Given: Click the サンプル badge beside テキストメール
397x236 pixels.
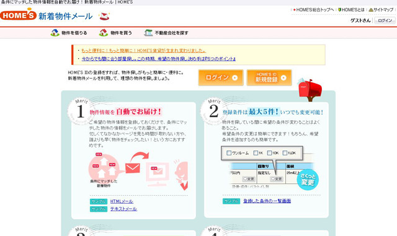Looking at the screenshot, I should tap(99, 209).
